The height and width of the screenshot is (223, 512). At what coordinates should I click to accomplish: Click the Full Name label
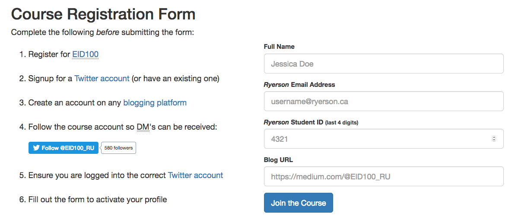(279, 47)
